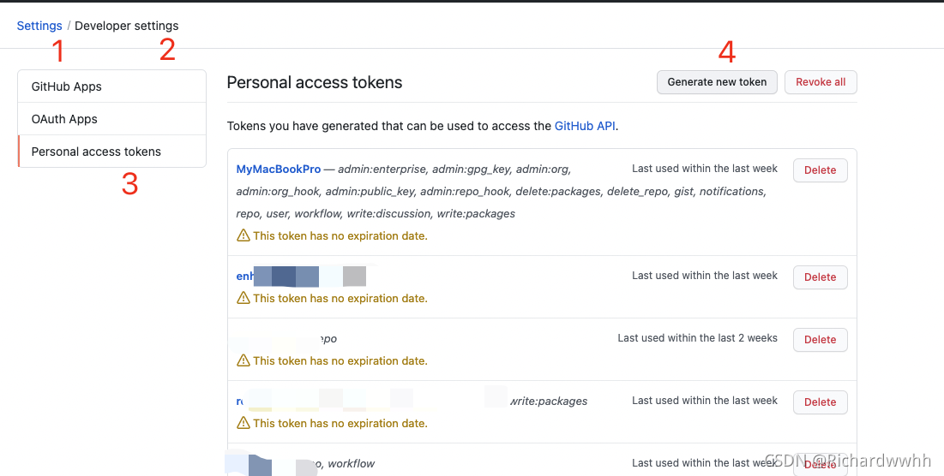
Task: Click "Last used within the last 2 weeks" text
Action: click(x=697, y=338)
